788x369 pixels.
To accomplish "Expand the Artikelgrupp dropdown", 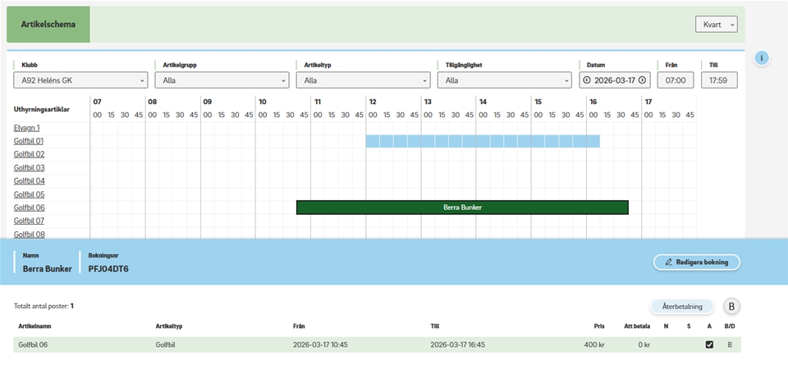I will pos(222,80).
